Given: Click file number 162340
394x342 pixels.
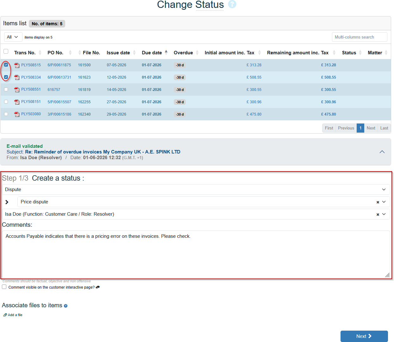Looking at the screenshot, I should click(x=84, y=114).
